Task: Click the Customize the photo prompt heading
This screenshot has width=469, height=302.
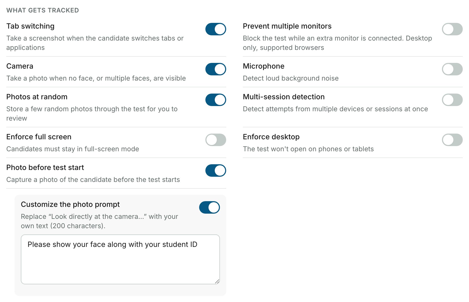Action: pyautogui.click(x=70, y=205)
